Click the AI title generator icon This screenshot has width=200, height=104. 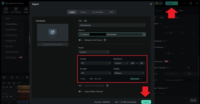[x=85, y=21]
